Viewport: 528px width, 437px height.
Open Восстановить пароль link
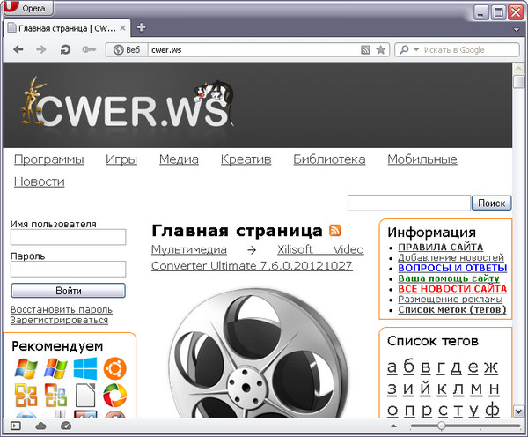(62, 309)
